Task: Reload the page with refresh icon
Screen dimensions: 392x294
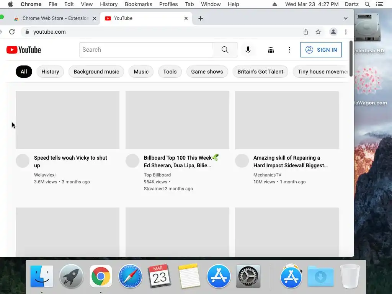Action: point(12,32)
